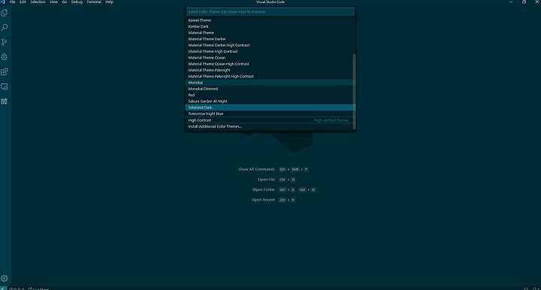Choose the Kimbie Dark theme
This screenshot has width=541, height=290.
tap(270, 26)
